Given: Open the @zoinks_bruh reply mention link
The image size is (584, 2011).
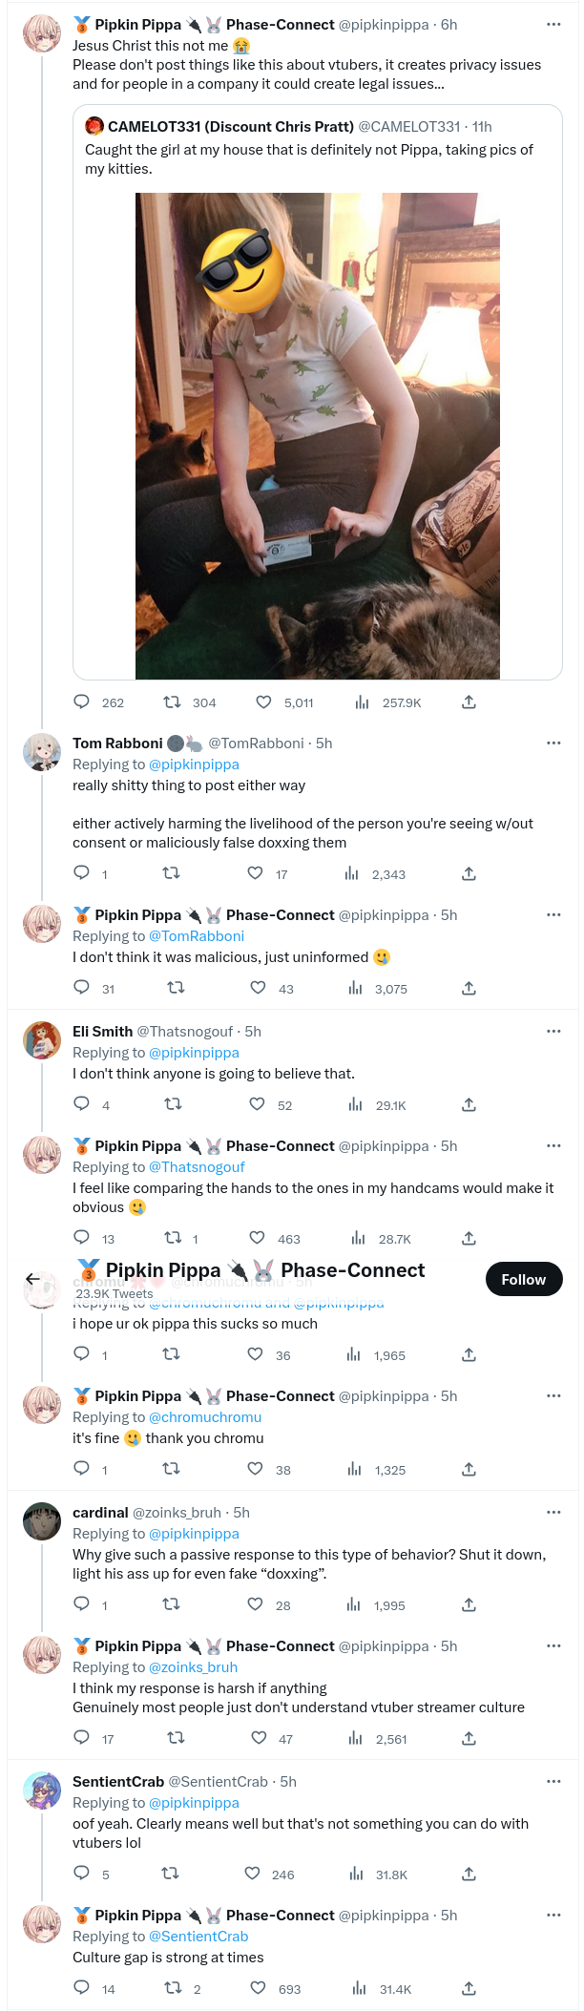Looking at the screenshot, I should point(193,1666).
